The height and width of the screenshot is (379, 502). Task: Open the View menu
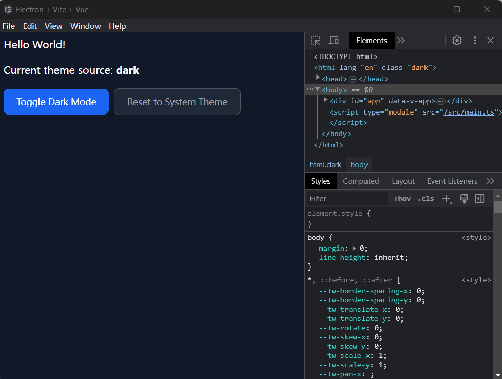pos(53,26)
